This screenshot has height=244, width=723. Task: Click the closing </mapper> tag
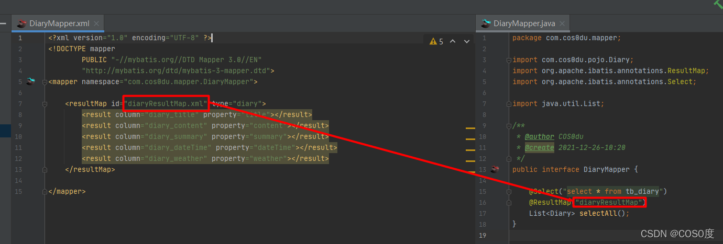pos(67,192)
